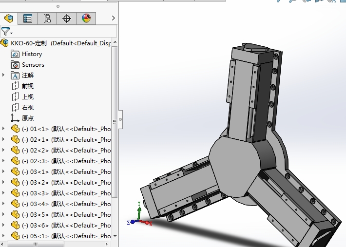
Task: Open the DisplayManager appearance tab
Action: (86, 19)
